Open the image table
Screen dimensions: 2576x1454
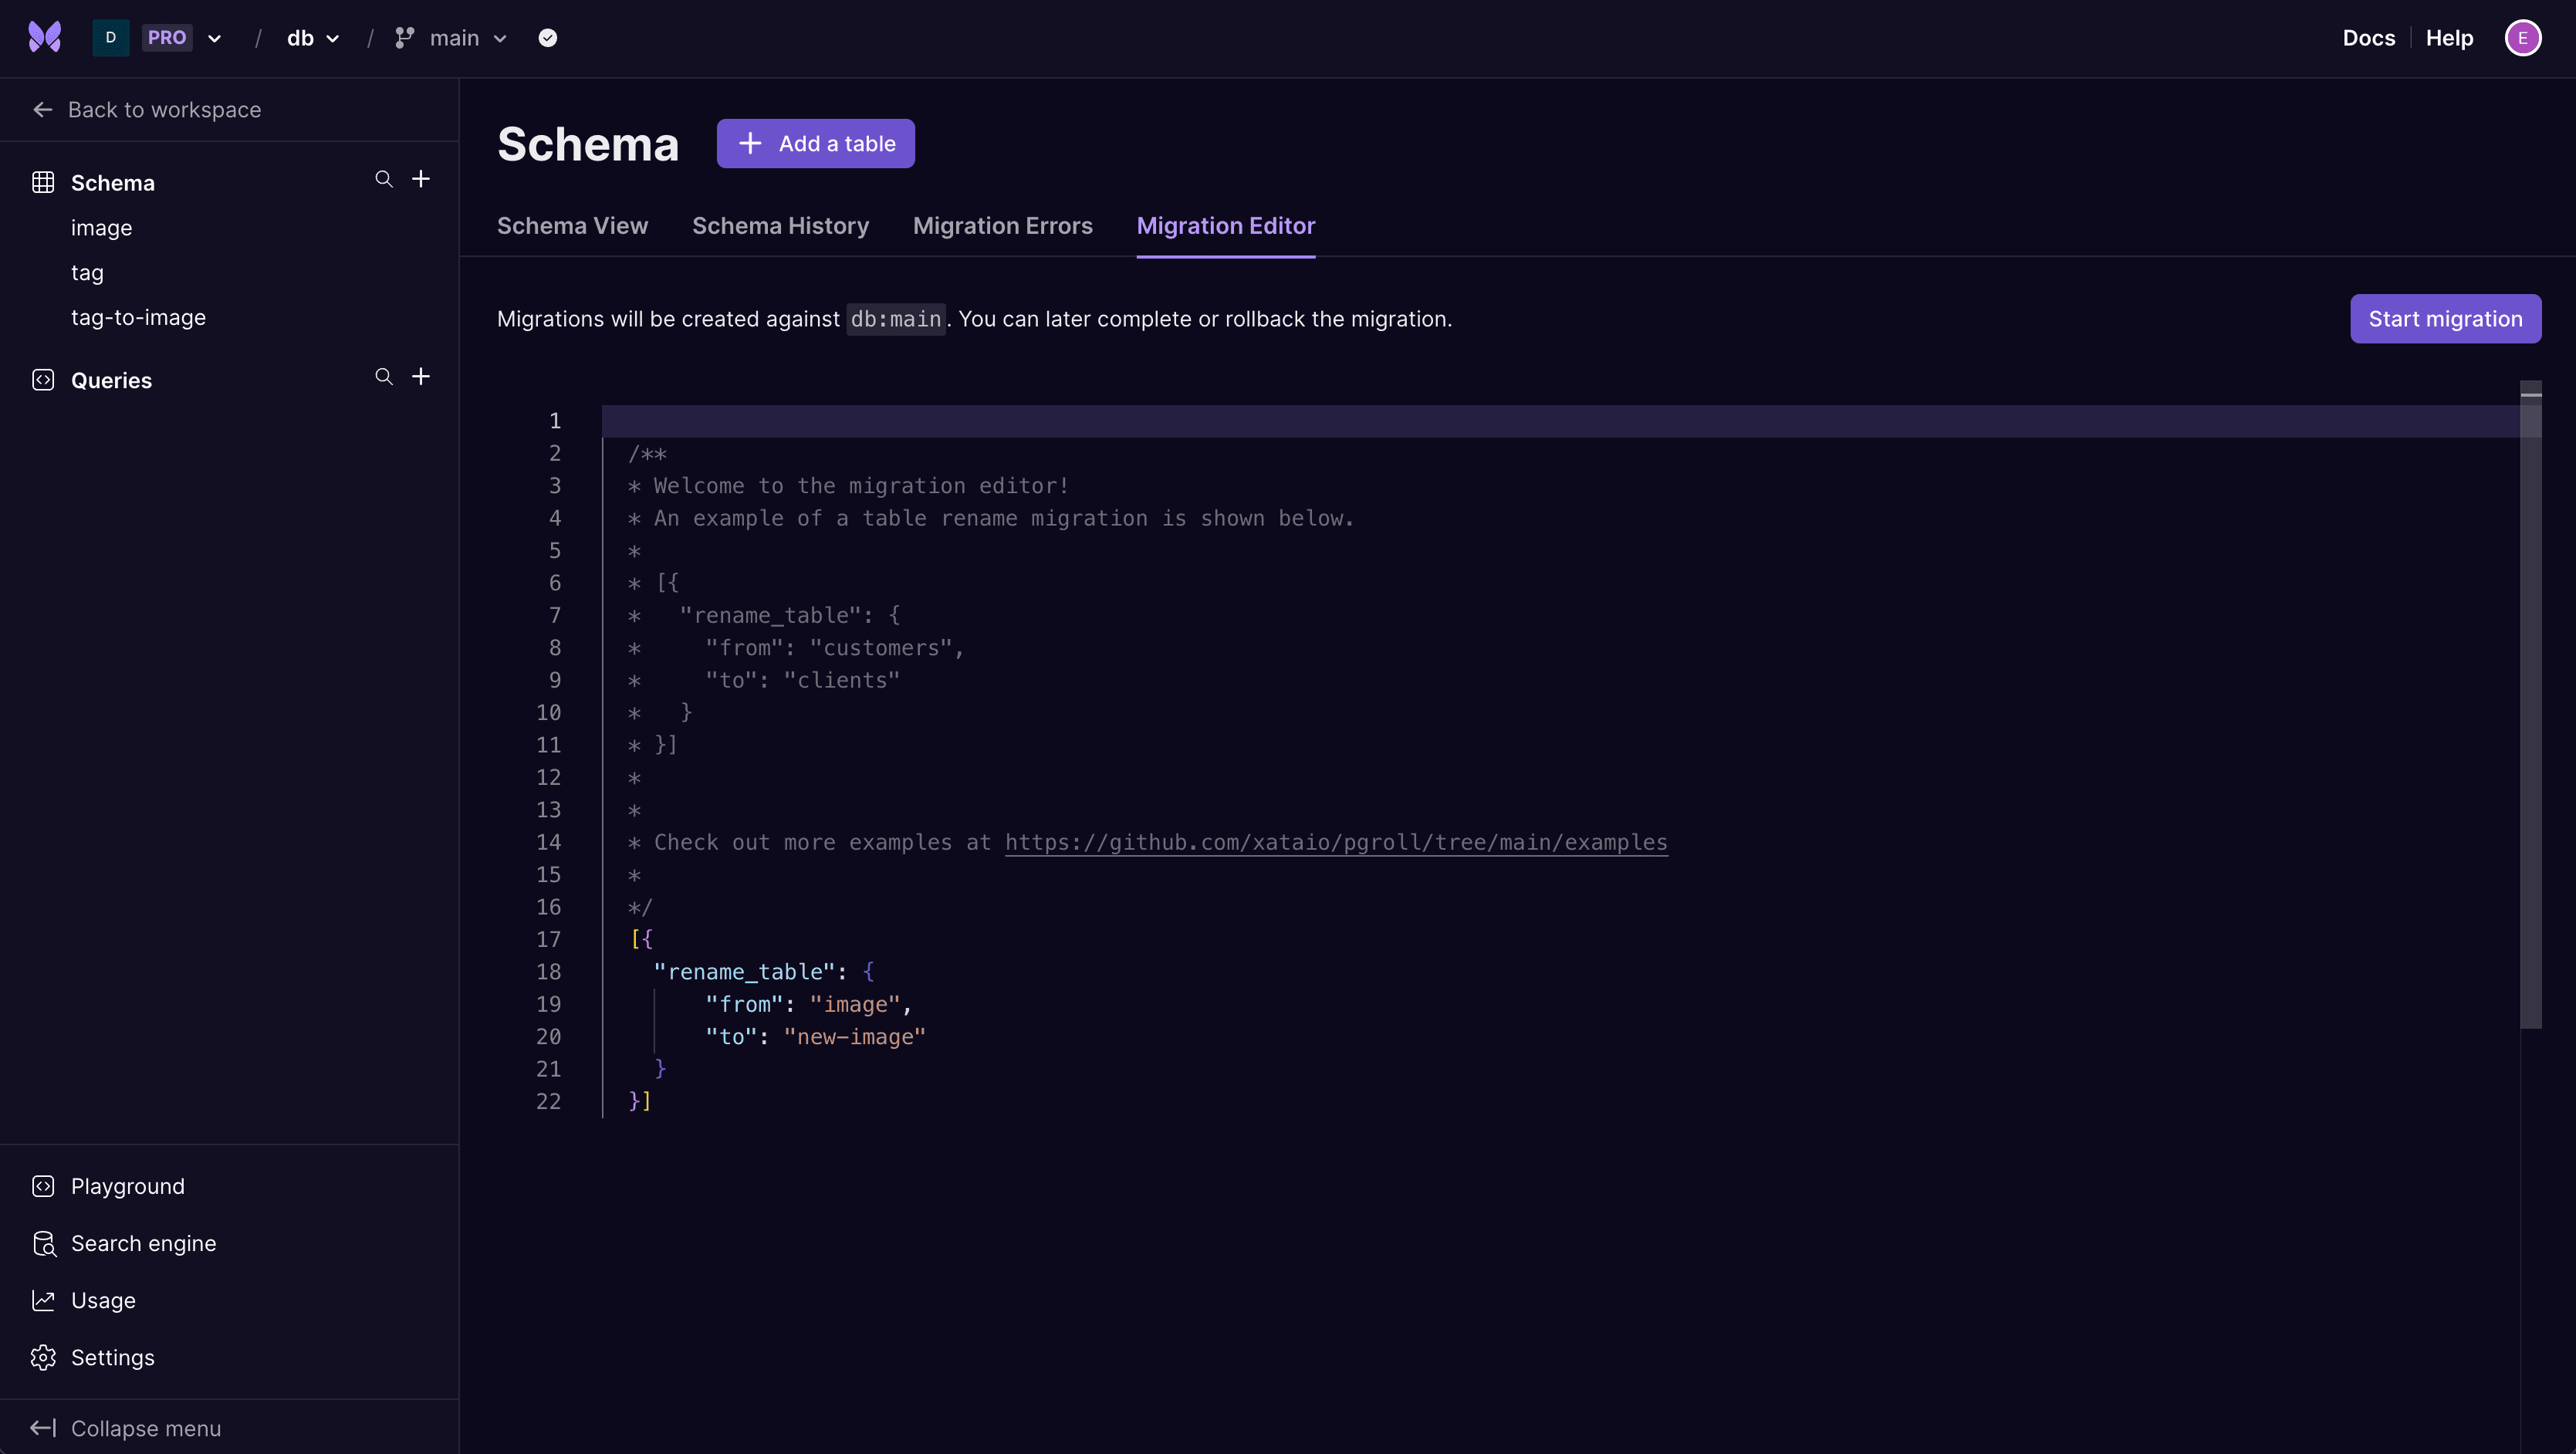(x=102, y=228)
